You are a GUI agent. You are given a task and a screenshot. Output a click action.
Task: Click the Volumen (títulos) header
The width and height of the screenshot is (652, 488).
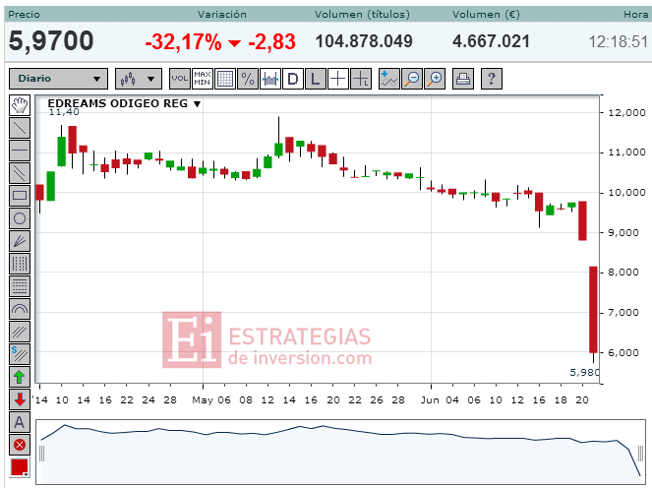pos(362,14)
